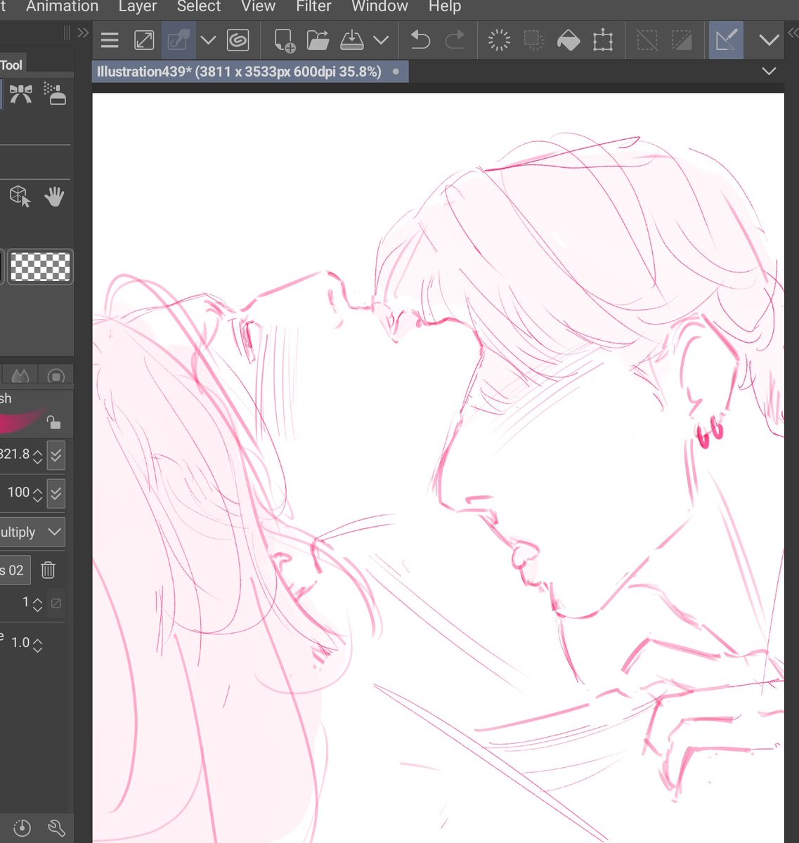Click the Clear (dotted circle) icon
Image resolution: width=799 pixels, height=843 pixels.
(499, 40)
